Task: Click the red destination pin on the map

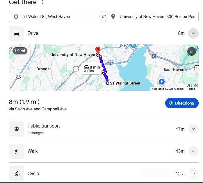Action: (98, 50)
